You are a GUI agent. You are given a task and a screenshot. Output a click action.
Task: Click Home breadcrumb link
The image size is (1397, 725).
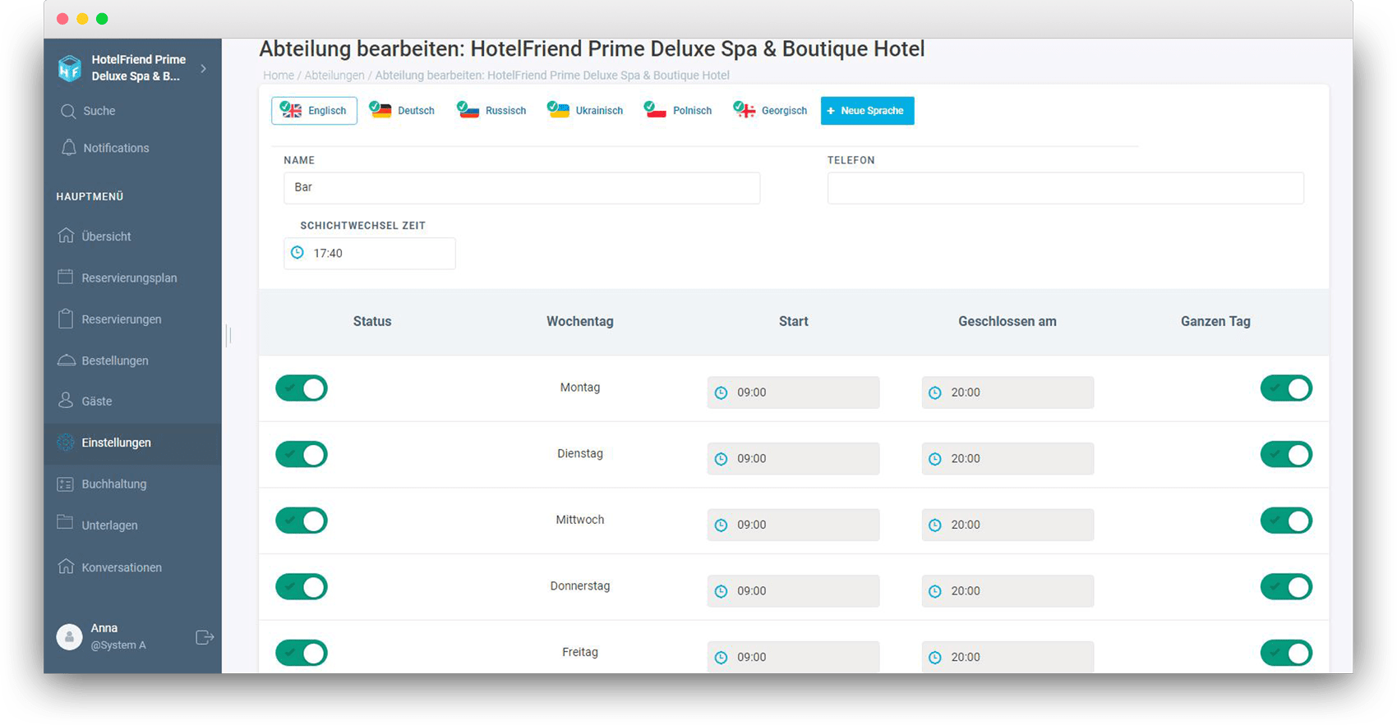pos(279,76)
